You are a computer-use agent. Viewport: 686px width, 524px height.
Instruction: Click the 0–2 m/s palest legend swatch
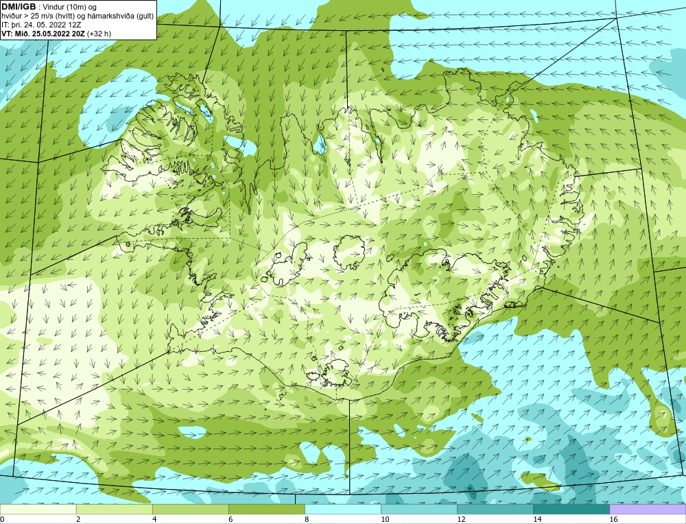pos(38,510)
